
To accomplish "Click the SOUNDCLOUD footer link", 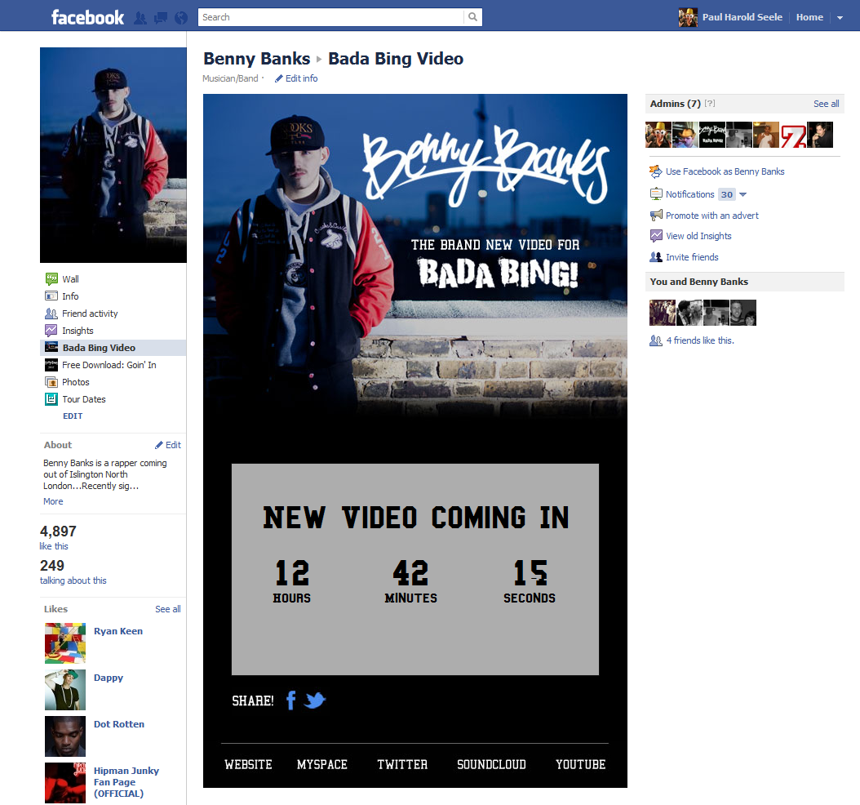I will 491,764.
